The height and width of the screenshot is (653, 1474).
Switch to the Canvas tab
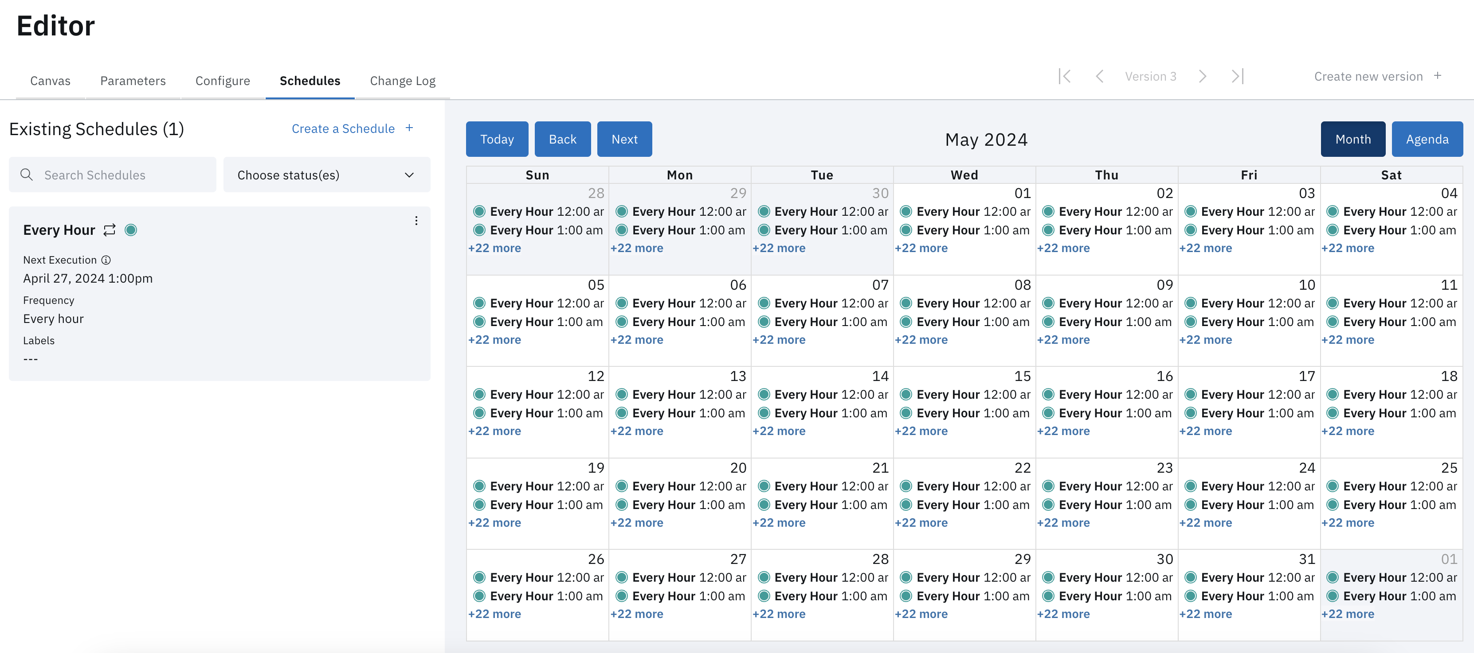tap(51, 81)
